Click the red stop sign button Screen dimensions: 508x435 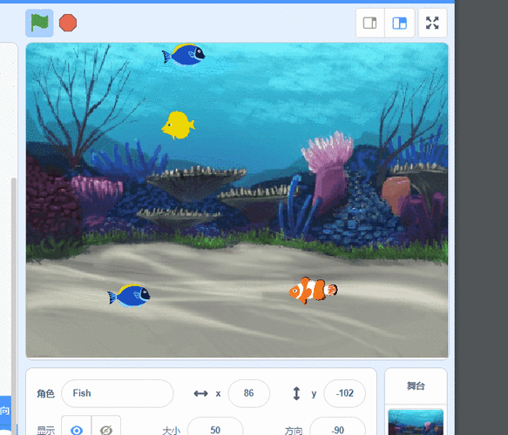pyautogui.click(x=68, y=23)
